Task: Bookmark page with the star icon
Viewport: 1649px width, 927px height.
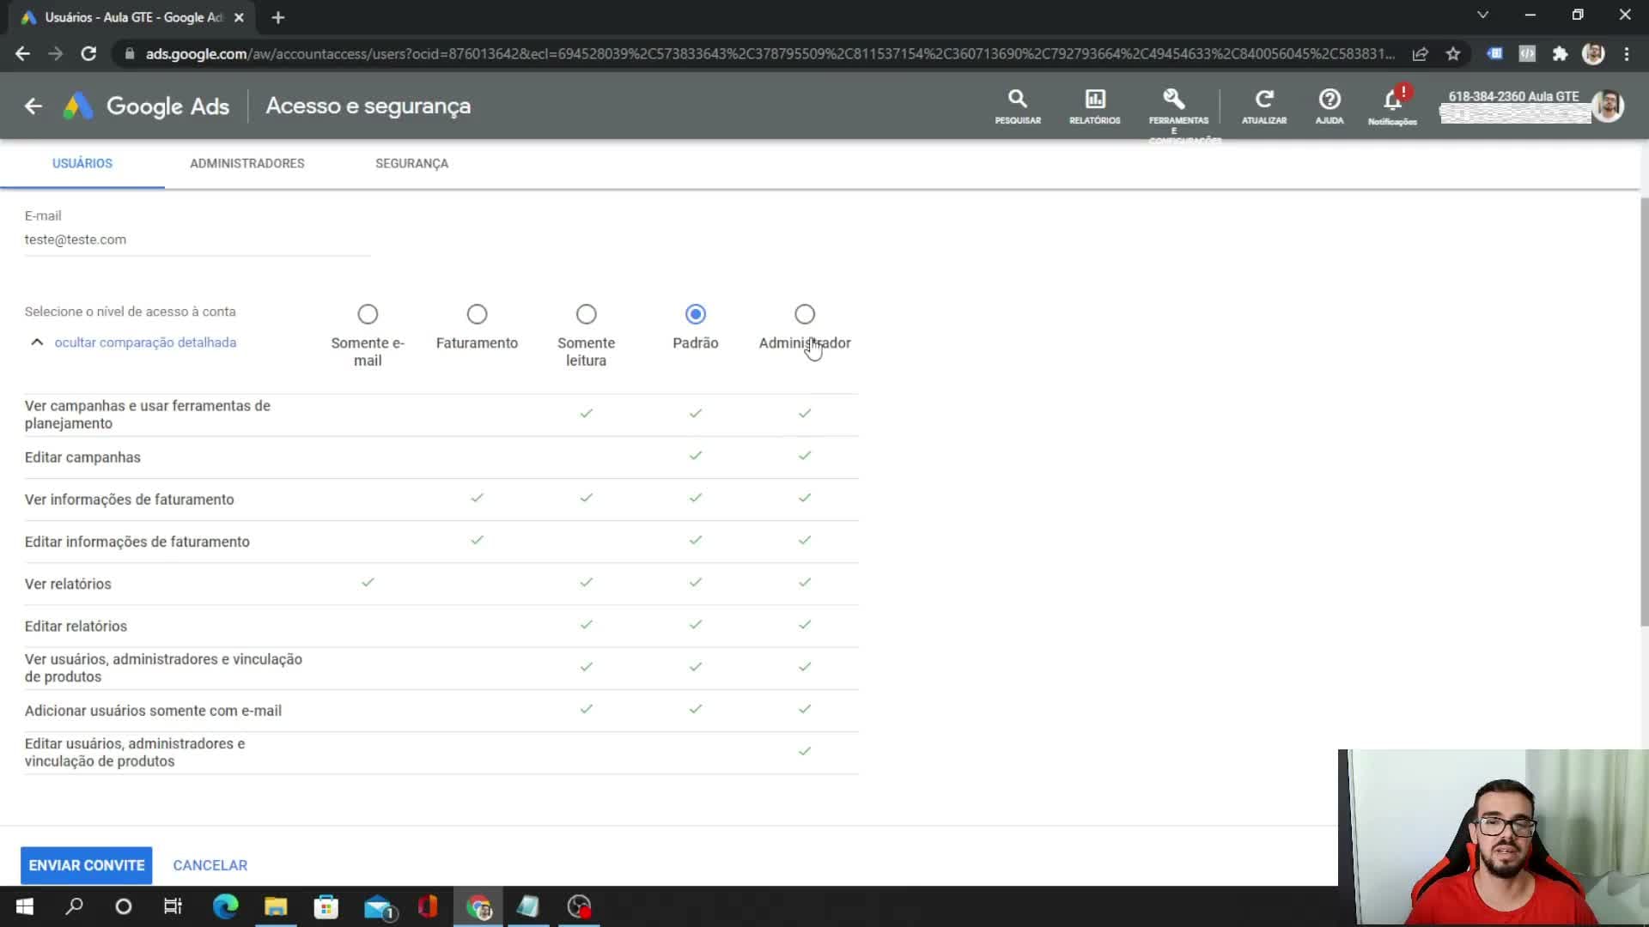Action: 1452,54
